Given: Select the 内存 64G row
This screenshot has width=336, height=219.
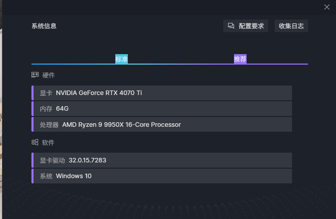Looking at the screenshot, I should pos(162,109).
